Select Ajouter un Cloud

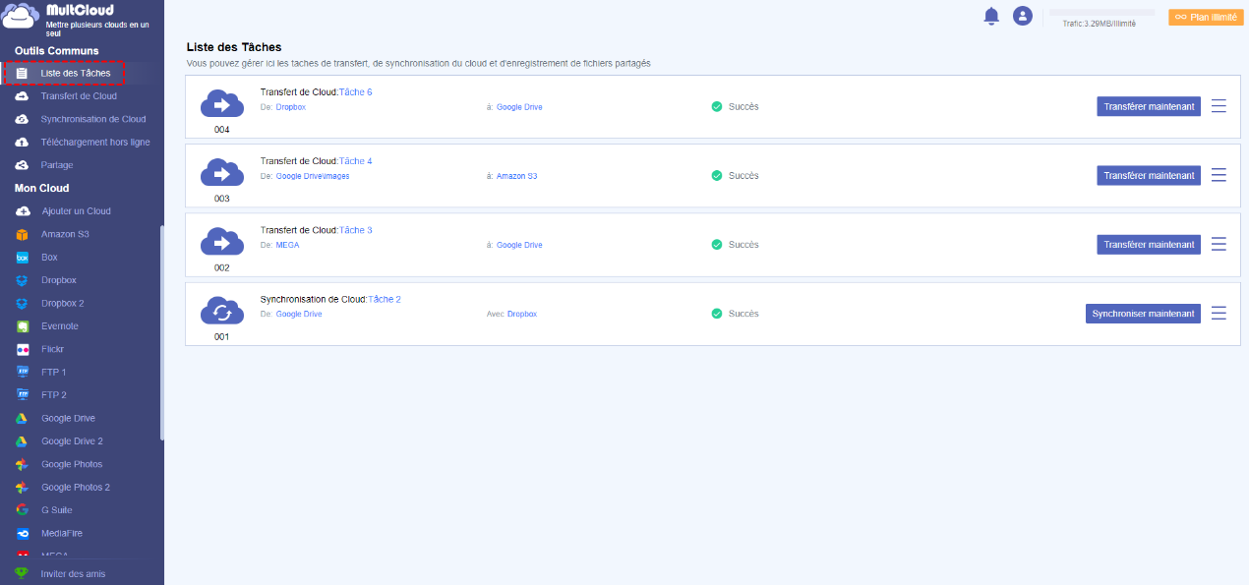(76, 211)
